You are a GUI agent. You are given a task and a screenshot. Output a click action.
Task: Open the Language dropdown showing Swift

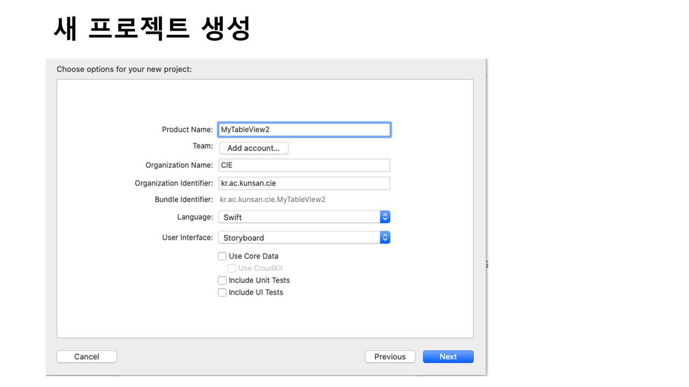pyautogui.click(x=304, y=217)
